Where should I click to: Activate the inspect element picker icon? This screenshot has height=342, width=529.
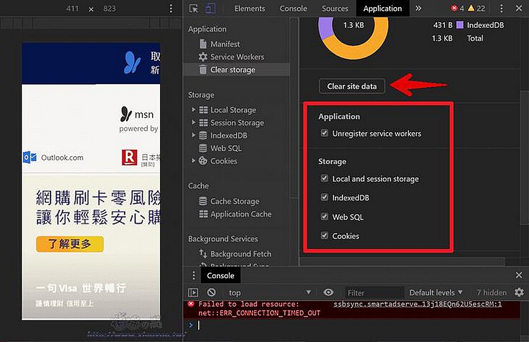pos(193,9)
